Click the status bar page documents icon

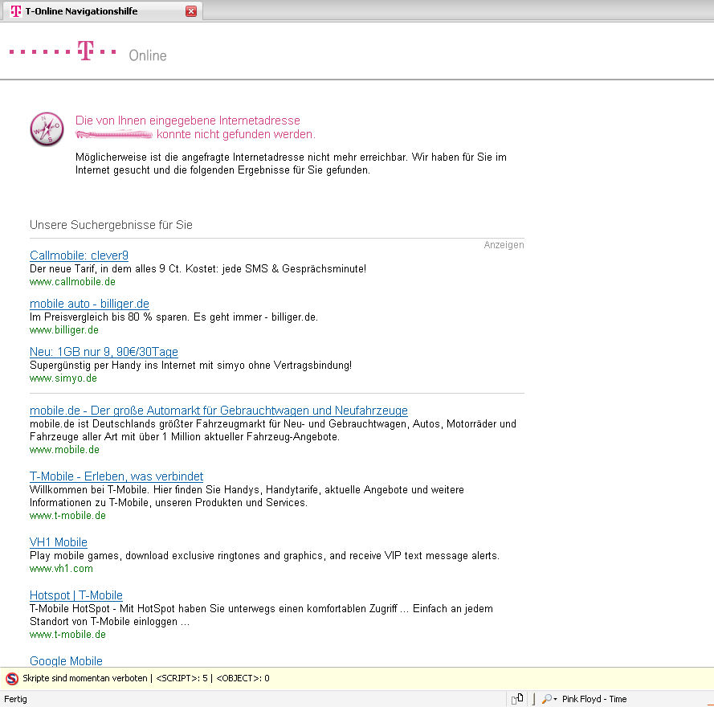517,699
